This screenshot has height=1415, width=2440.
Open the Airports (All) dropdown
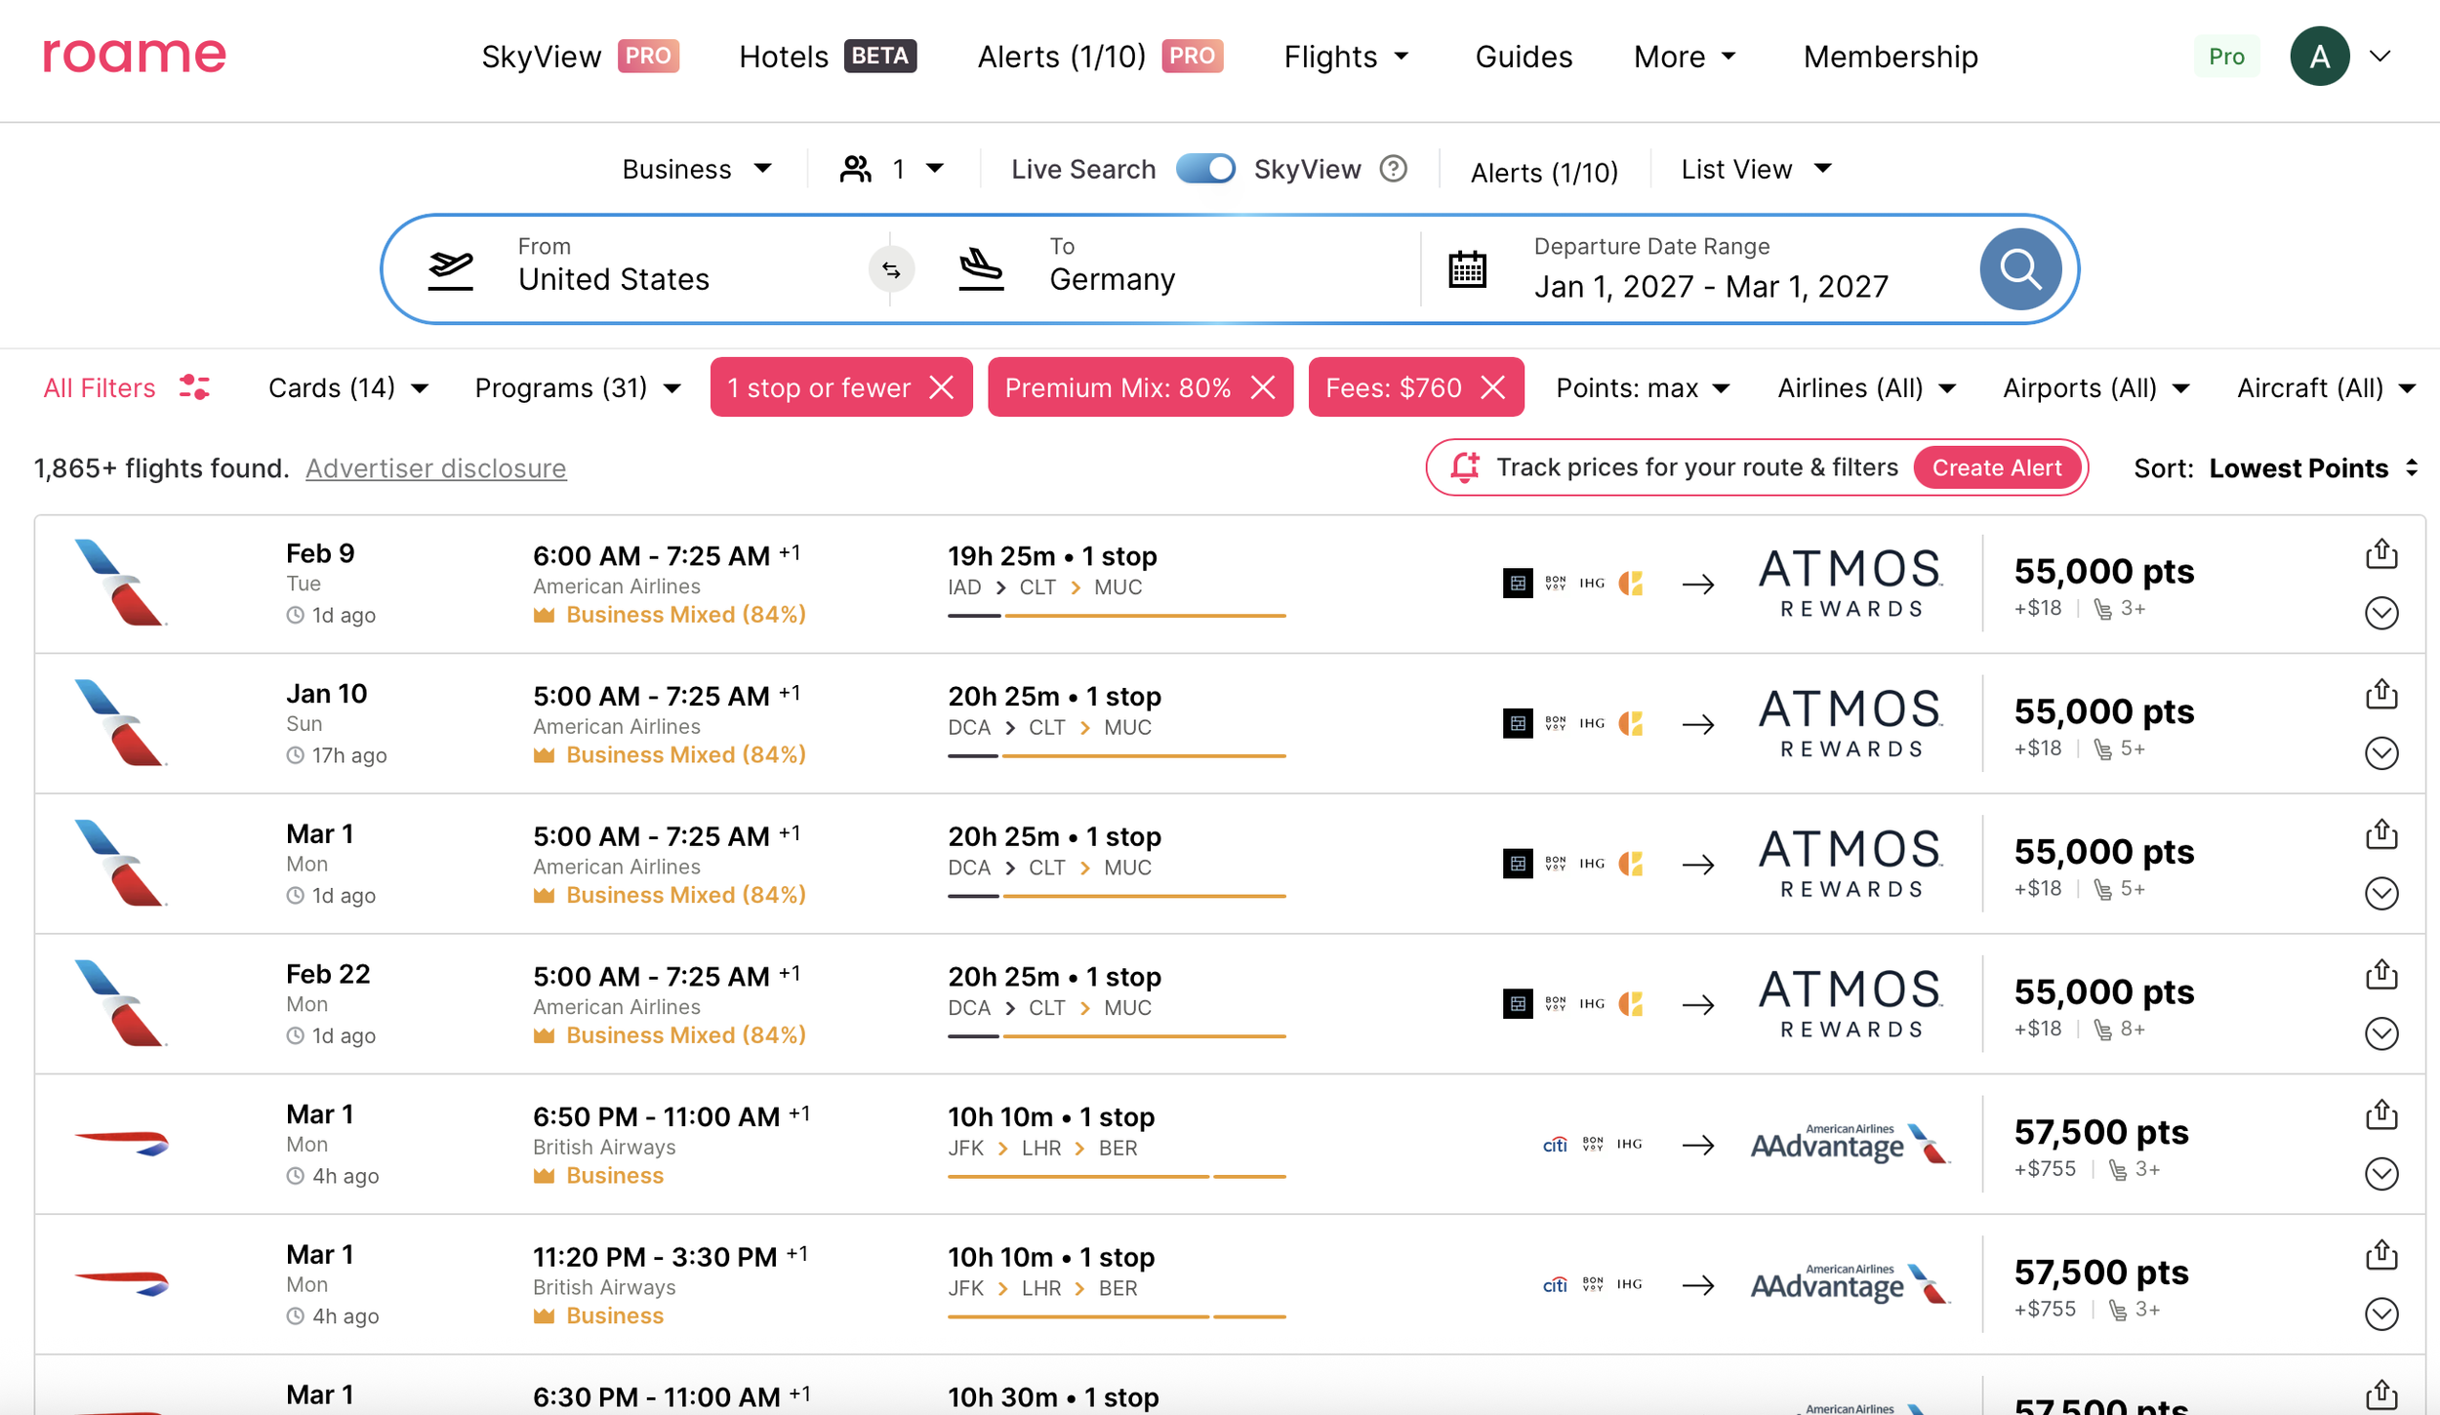[x=2096, y=387]
